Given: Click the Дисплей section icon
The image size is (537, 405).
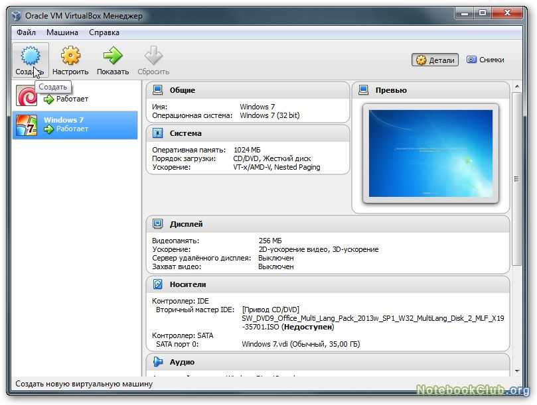Looking at the screenshot, I should 157,224.
